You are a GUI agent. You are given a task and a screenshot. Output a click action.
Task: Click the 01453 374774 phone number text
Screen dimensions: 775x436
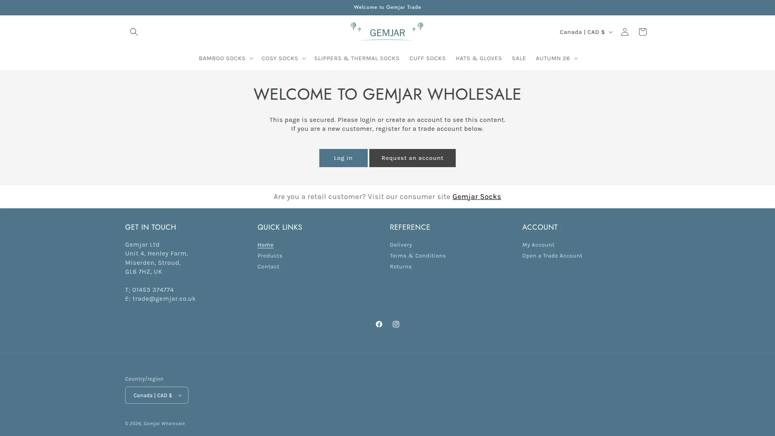click(153, 290)
